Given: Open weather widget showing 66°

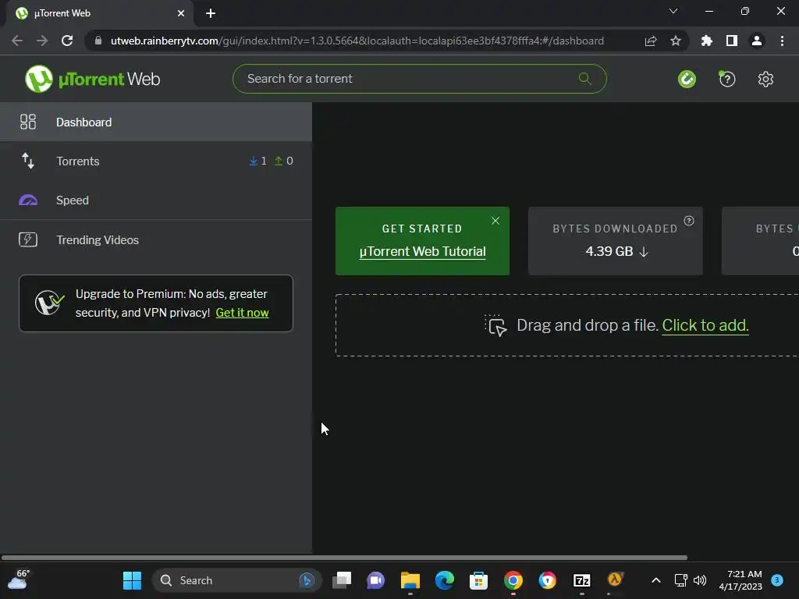Looking at the screenshot, I should tap(20, 580).
